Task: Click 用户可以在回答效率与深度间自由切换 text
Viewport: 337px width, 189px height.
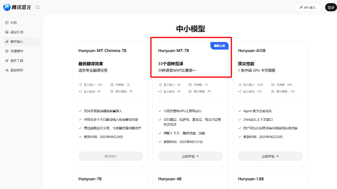Action: pos(270,128)
